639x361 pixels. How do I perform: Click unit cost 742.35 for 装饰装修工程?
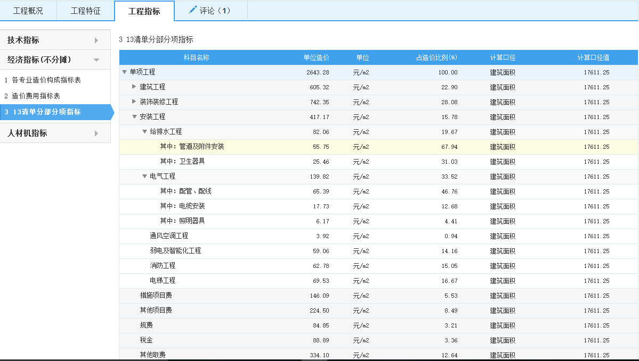coord(319,103)
